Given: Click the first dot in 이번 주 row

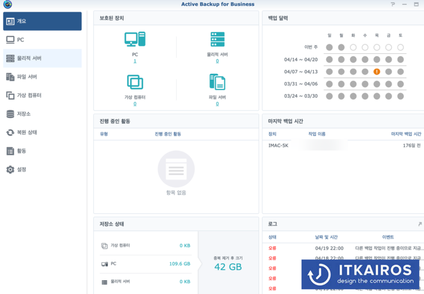Looking at the screenshot, I should [x=329, y=47].
